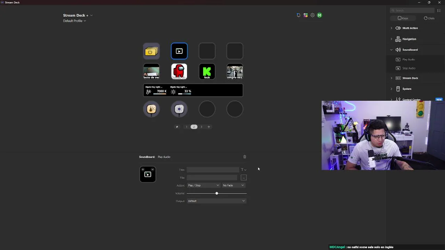
Task: Select the empty key slot in top-right corner
Action: [x=235, y=51]
